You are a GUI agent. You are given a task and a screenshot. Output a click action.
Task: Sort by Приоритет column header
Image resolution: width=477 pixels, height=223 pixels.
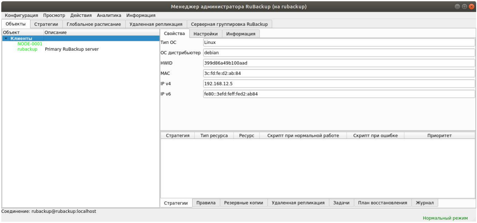(440, 136)
